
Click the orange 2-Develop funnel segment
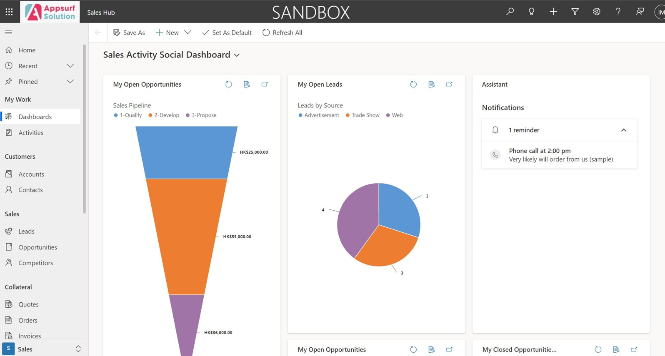pyautogui.click(x=187, y=237)
